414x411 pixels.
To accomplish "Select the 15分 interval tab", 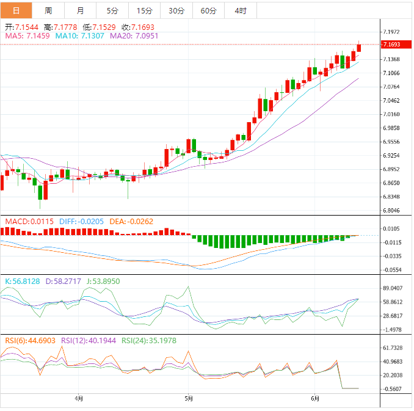I will (x=145, y=10).
